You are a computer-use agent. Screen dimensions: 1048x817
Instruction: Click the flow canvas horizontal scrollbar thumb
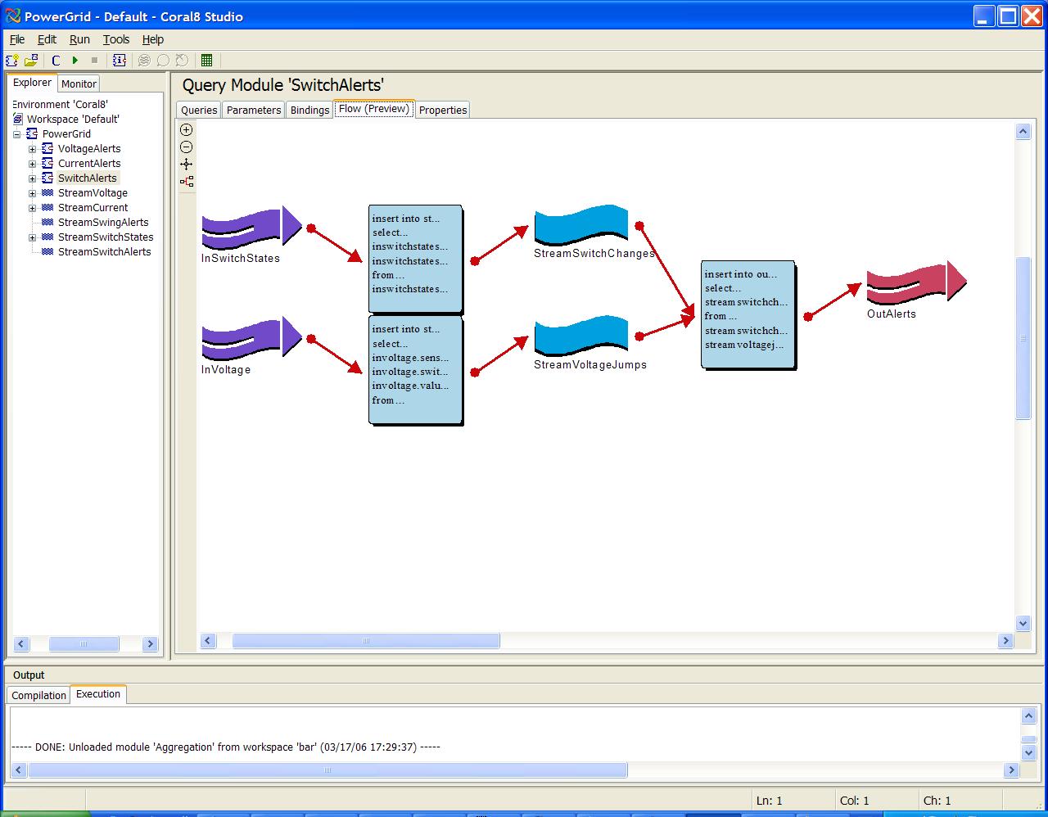point(365,641)
